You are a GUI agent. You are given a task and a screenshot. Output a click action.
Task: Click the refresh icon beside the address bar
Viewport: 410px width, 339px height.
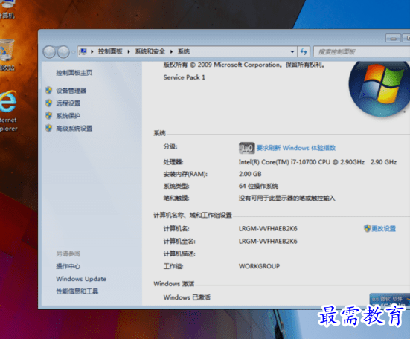coord(304,51)
